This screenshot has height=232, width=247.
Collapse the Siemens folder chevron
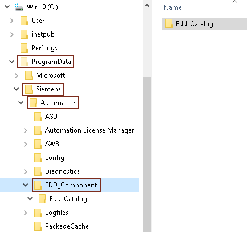17,89
